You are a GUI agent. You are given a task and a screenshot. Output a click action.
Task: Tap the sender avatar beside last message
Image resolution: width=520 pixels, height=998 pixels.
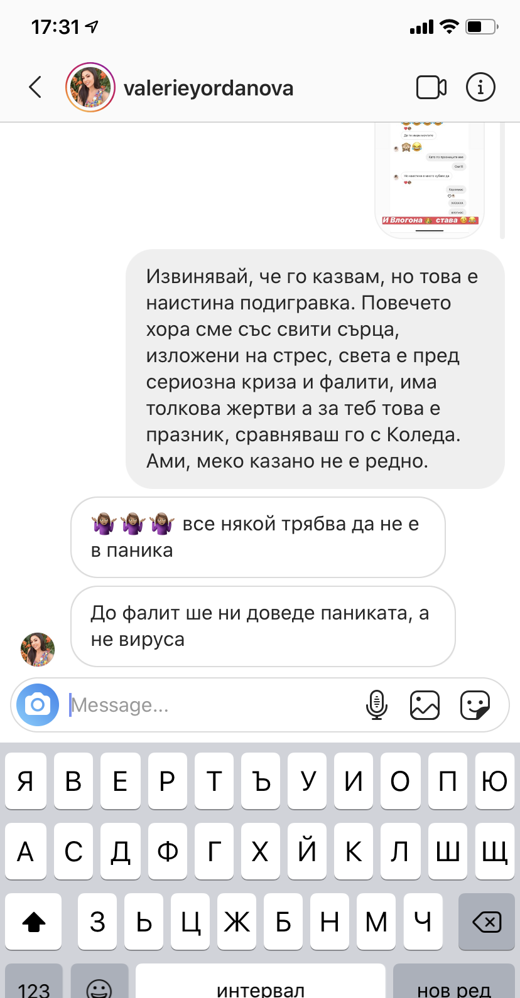[38, 649]
